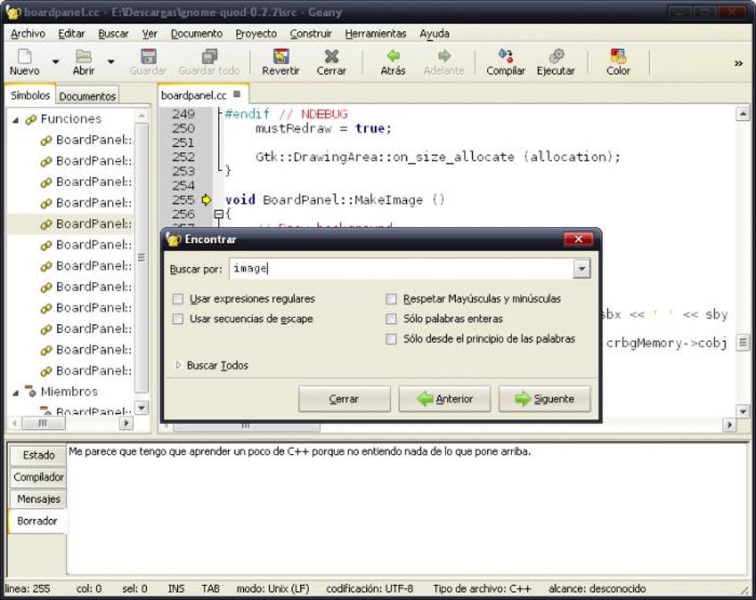Show more toolbar items chevron
This screenshot has width=756, height=600.
[738, 63]
